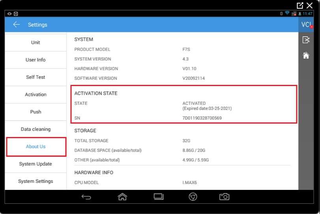Viewport: 320px width, 214px height.
Task: Click the Settings title text
Action: [37, 25]
